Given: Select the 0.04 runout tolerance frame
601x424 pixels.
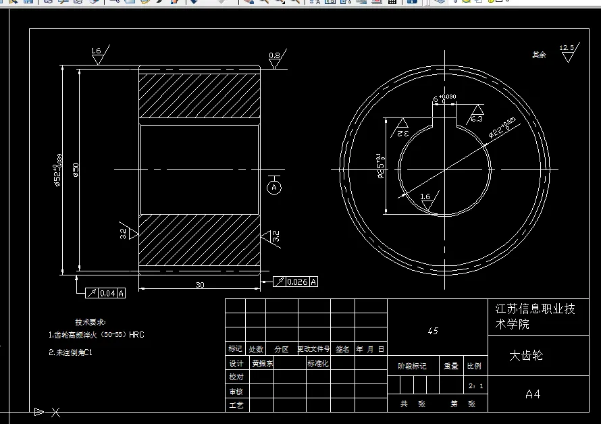Looking at the screenshot, I should (105, 293).
